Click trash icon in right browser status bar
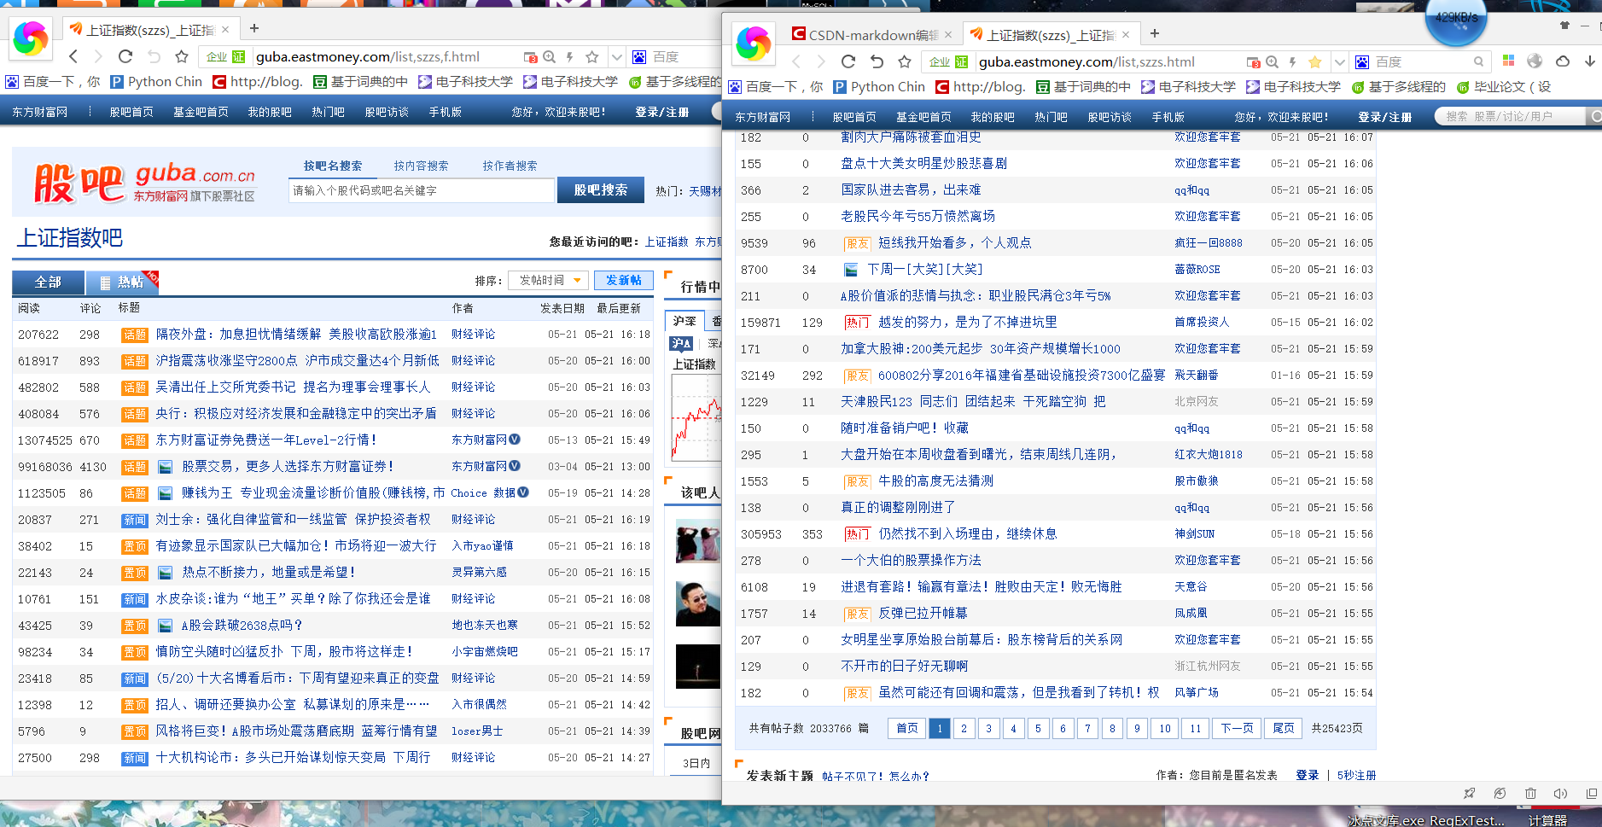The image size is (1602, 827). [1530, 793]
